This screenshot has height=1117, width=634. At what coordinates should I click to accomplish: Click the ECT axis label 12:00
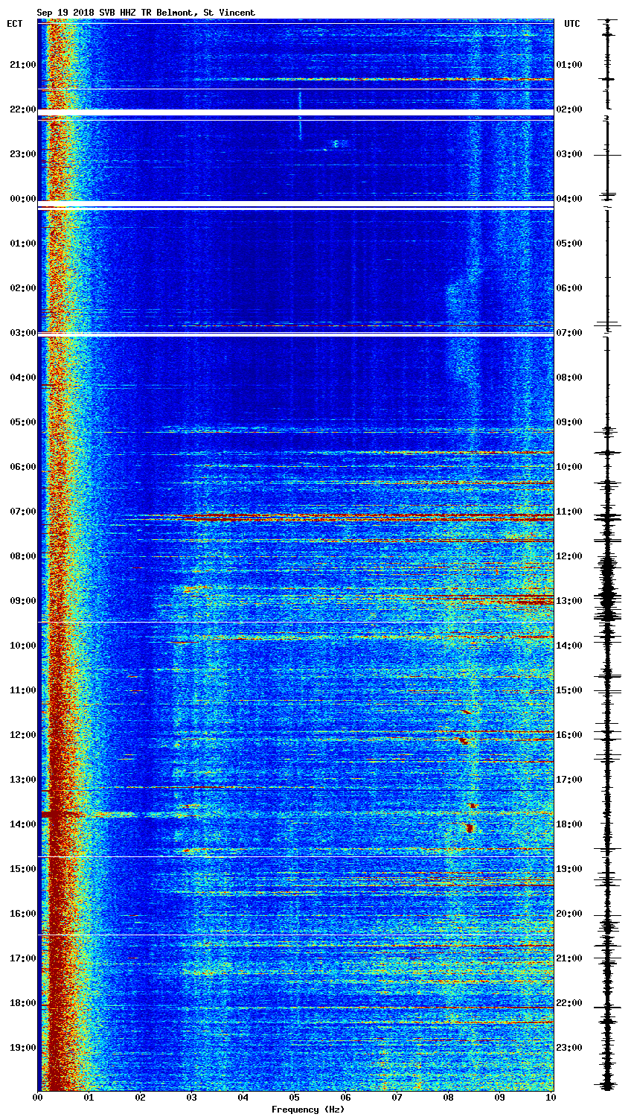click(x=22, y=735)
